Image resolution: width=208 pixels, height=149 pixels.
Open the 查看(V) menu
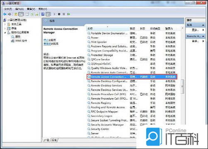coord(31,9)
